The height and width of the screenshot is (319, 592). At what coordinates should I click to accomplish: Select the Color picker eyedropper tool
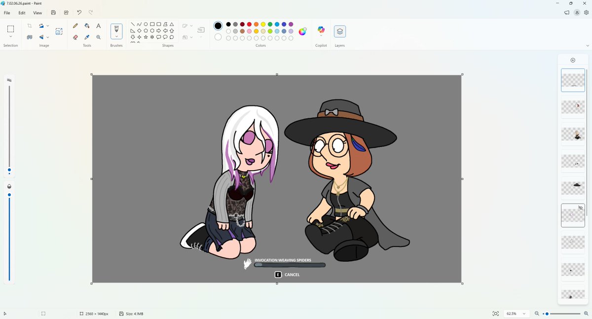pyautogui.click(x=87, y=37)
